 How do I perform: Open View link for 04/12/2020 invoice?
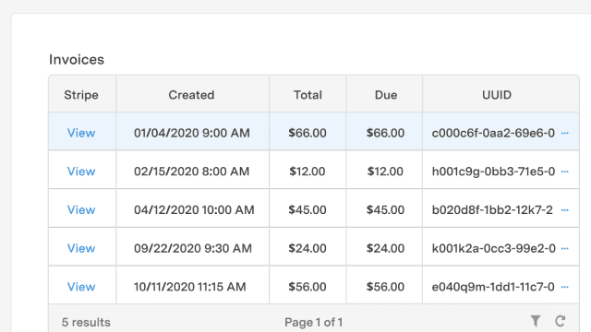click(x=81, y=209)
